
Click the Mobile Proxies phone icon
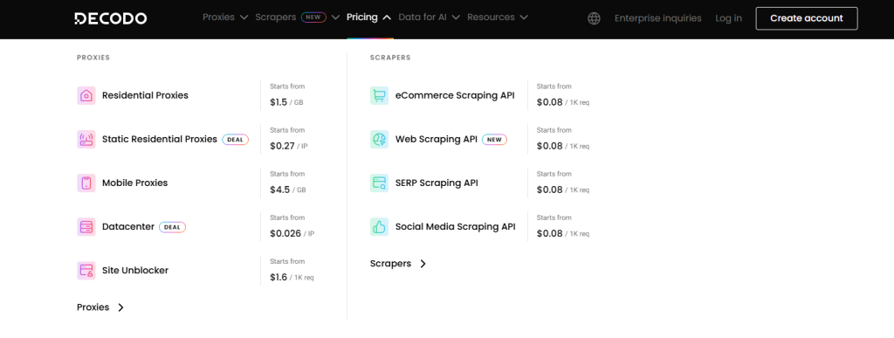[86, 183]
